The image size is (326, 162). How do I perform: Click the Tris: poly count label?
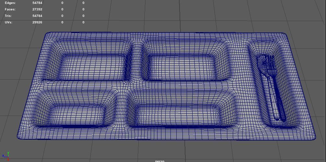[x=8, y=16]
